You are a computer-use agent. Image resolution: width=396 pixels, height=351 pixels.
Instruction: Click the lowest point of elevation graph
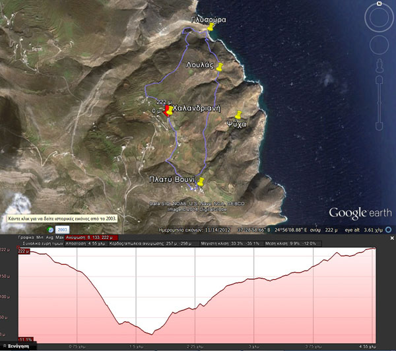click(x=152, y=335)
